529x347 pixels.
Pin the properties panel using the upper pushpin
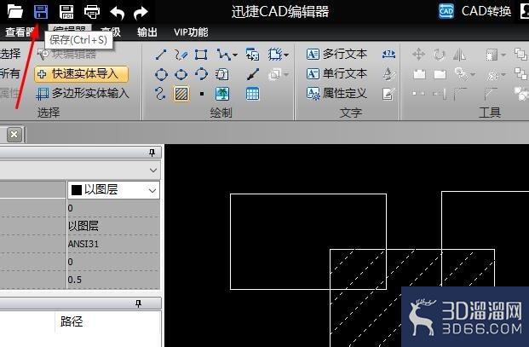(152, 153)
